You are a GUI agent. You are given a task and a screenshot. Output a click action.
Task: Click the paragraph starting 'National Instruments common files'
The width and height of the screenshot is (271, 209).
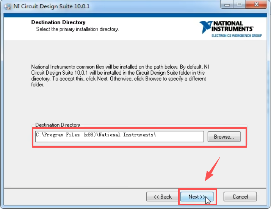pos(120,76)
